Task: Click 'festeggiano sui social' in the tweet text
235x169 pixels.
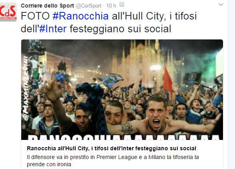Action: 121,29
